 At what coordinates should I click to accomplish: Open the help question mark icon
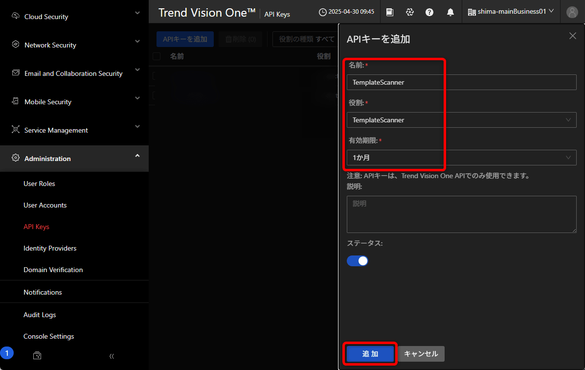pos(429,12)
